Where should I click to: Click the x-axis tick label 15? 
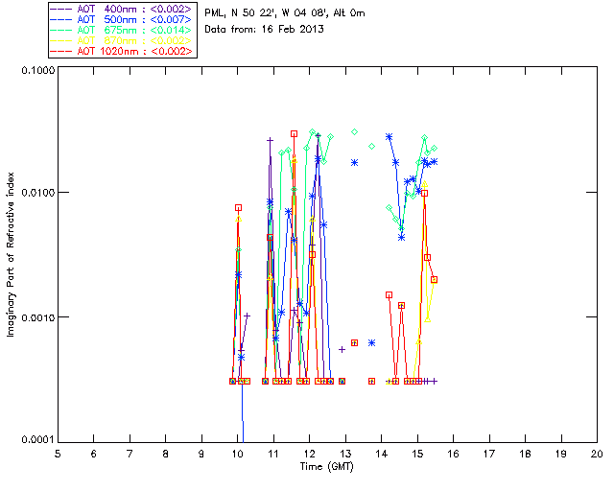pos(417,454)
